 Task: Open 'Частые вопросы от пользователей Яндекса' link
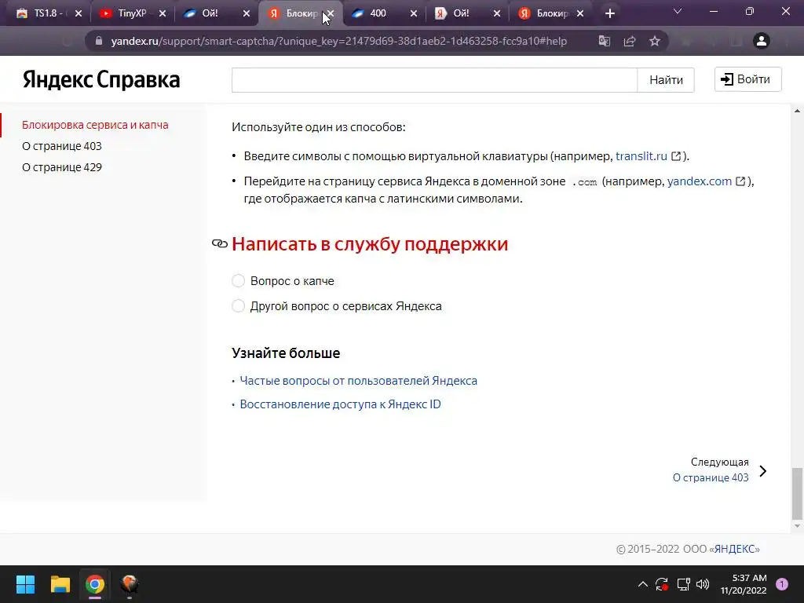tap(358, 381)
